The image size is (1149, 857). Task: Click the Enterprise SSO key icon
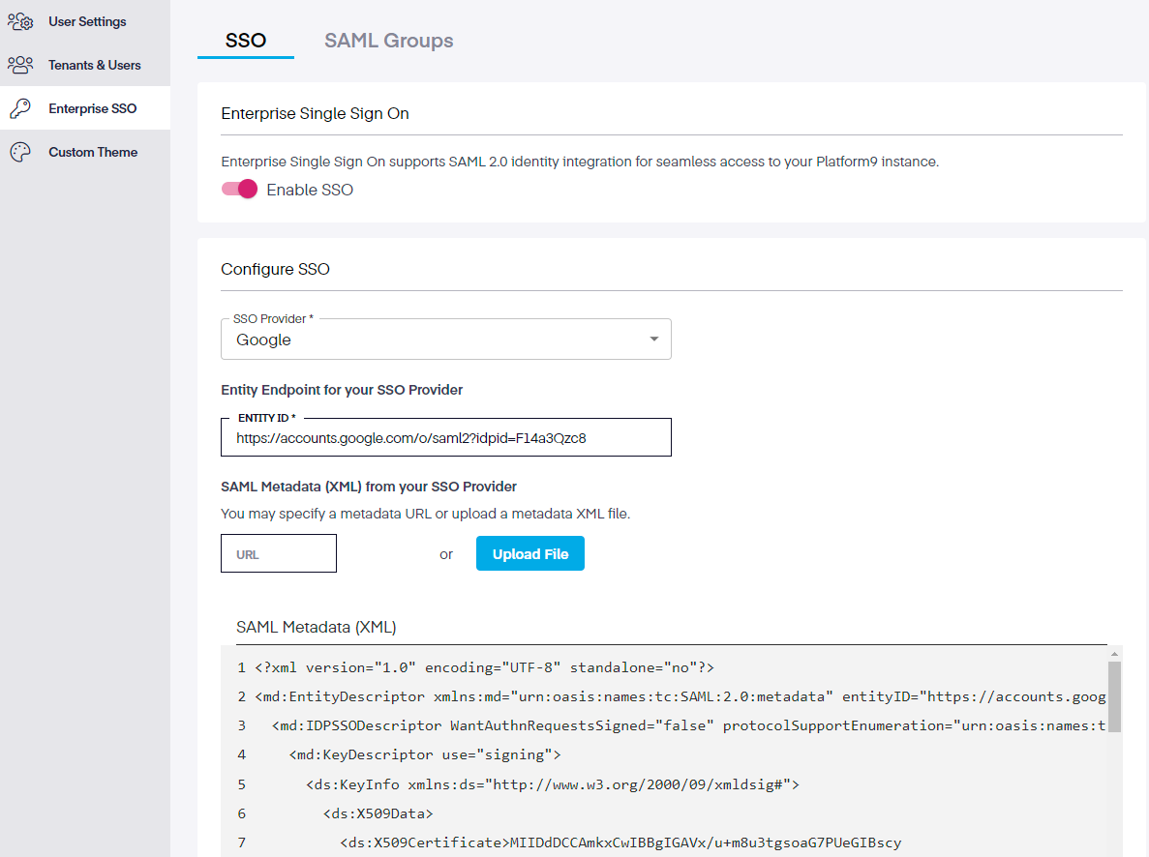(20, 108)
